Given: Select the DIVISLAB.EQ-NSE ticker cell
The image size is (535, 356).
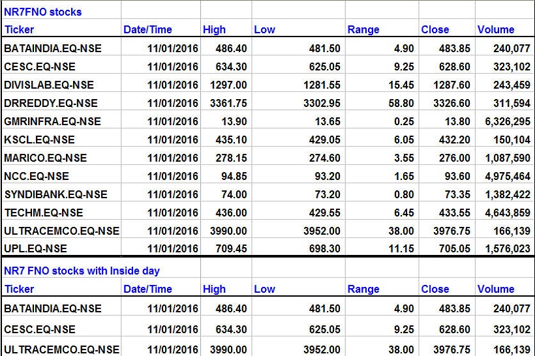Looking at the screenshot, I should click(49, 85).
